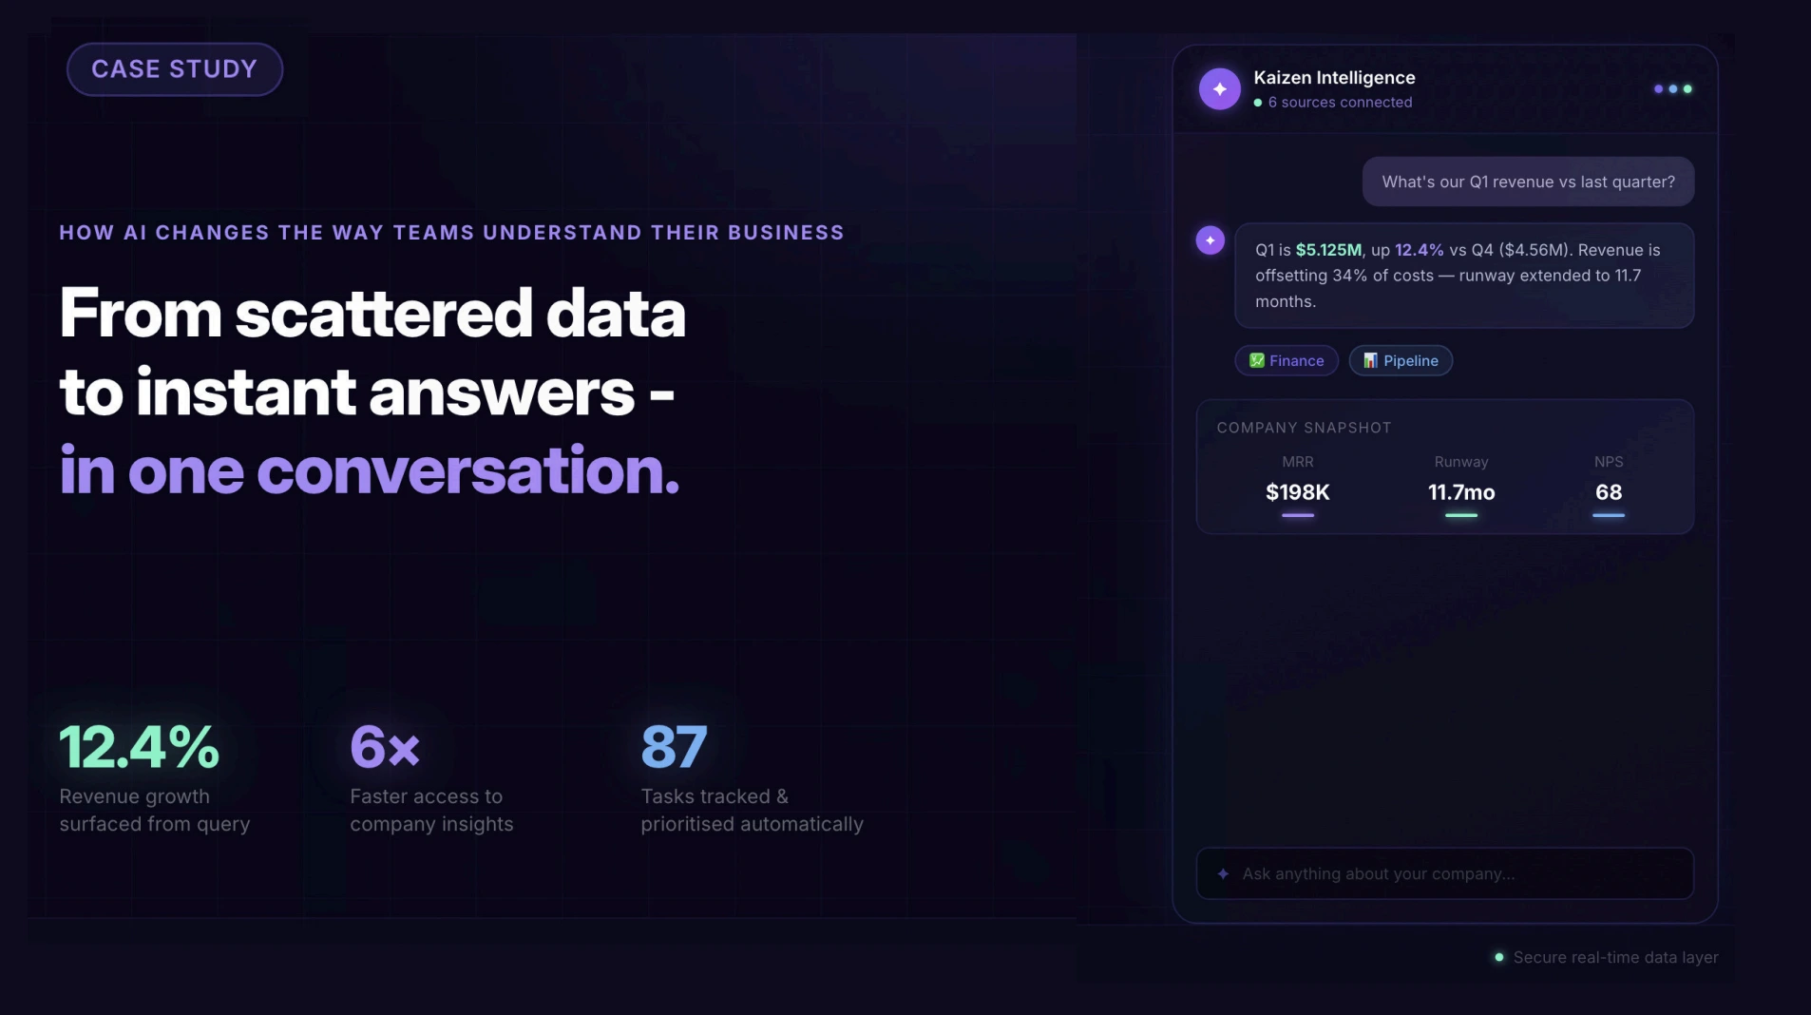Click the purple bar under MRR
Image resolution: width=1811 pixels, height=1015 pixels.
coord(1297,515)
